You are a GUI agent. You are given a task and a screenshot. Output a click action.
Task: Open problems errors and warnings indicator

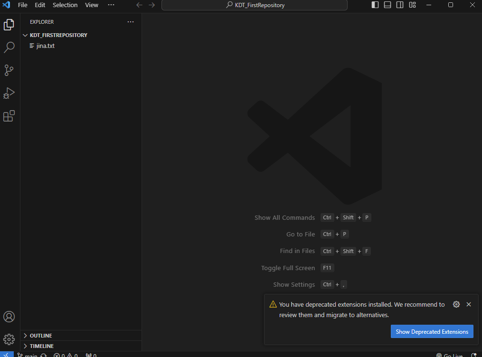pyautogui.click(x=66, y=355)
